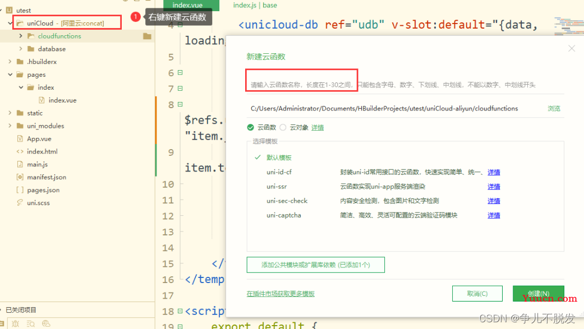Choose the uni-ssr template
The height and width of the screenshot is (329, 584).
(277, 187)
